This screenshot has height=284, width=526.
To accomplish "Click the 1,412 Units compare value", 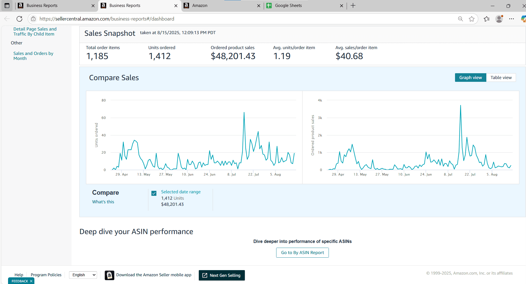I will [172, 198].
